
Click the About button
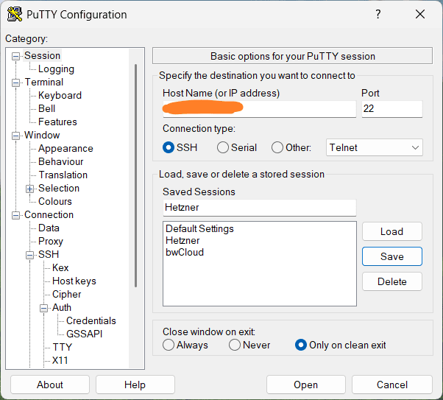click(50, 385)
